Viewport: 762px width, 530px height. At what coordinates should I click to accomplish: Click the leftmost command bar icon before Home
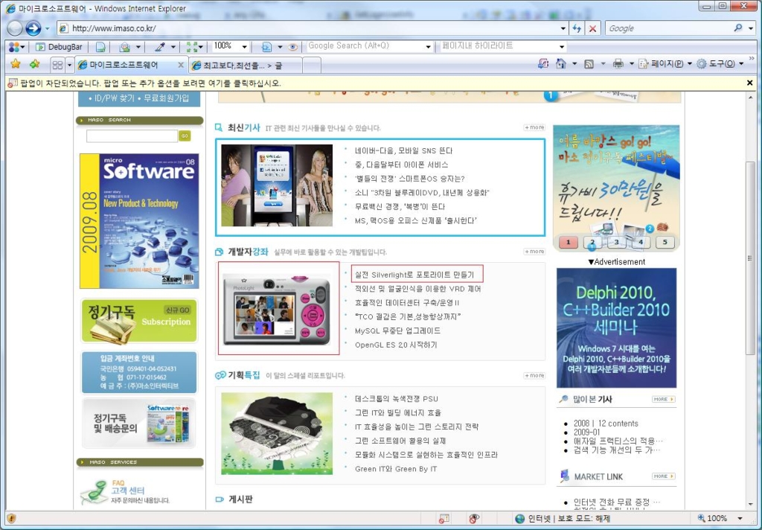coord(543,64)
